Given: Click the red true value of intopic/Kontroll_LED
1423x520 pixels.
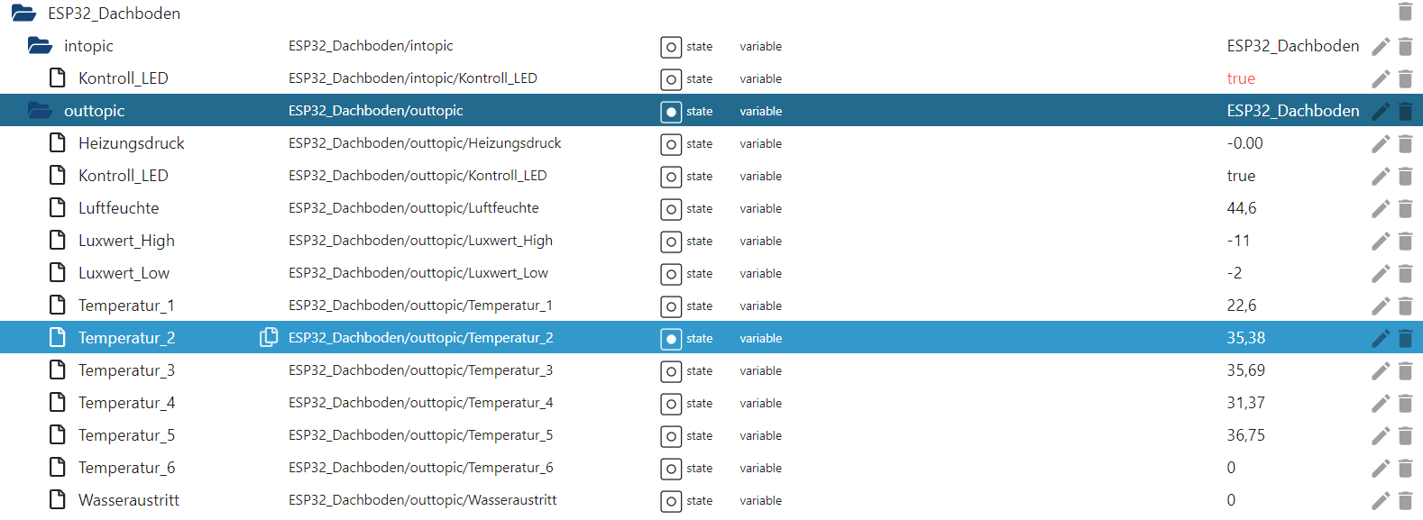Looking at the screenshot, I should click(x=1241, y=78).
